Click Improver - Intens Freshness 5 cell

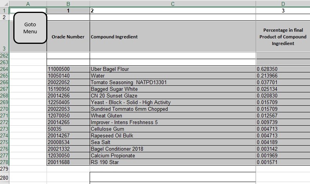pos(173,122)
